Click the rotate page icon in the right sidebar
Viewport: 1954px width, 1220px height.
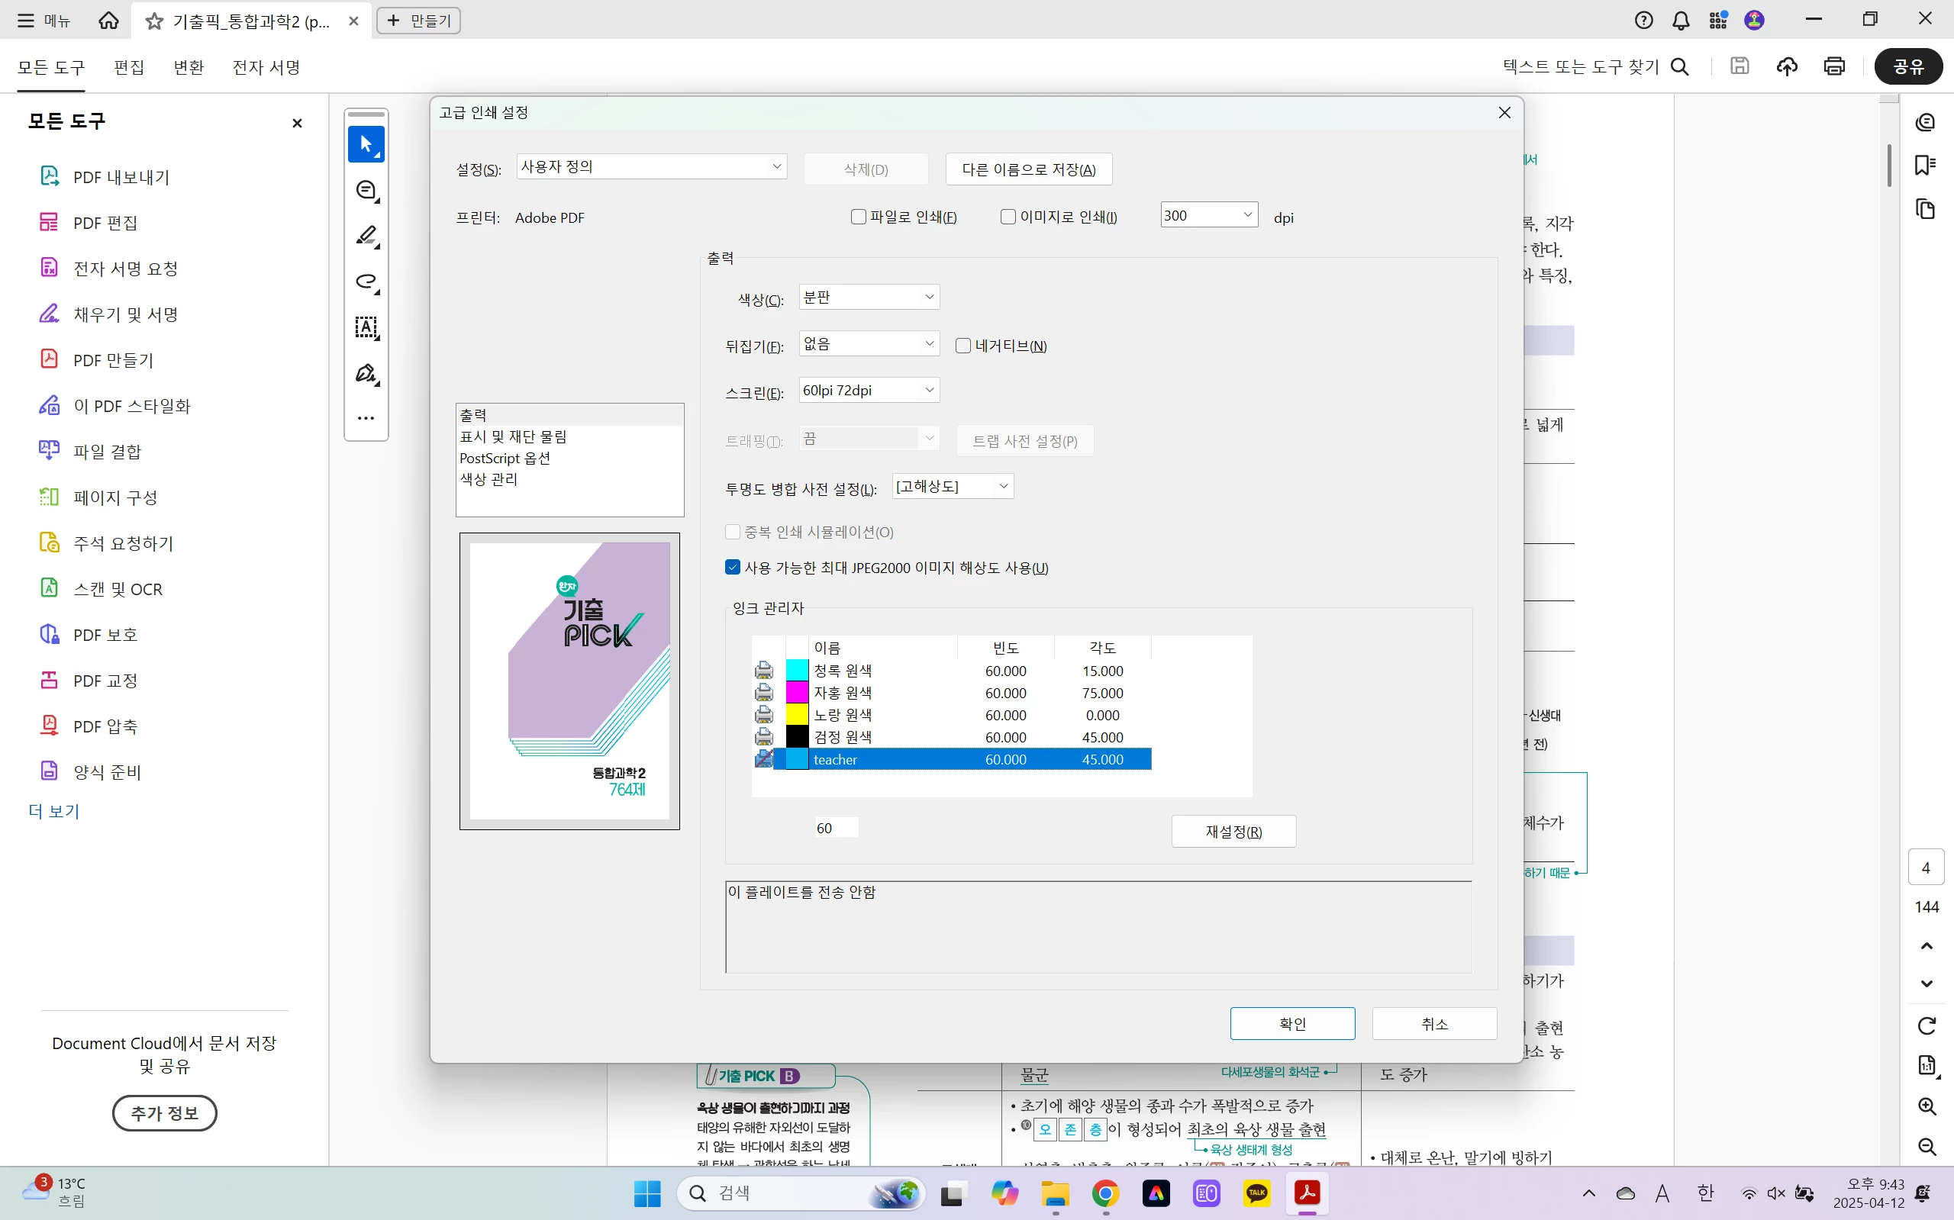coord(1927,1025)
